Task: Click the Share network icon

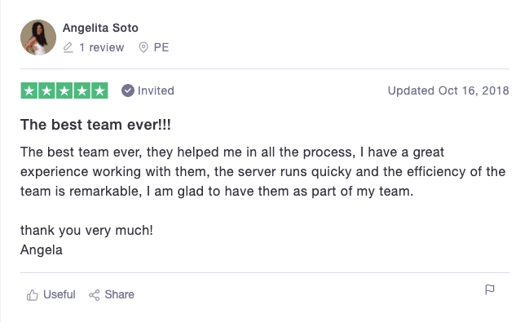Action: [94, 295]
